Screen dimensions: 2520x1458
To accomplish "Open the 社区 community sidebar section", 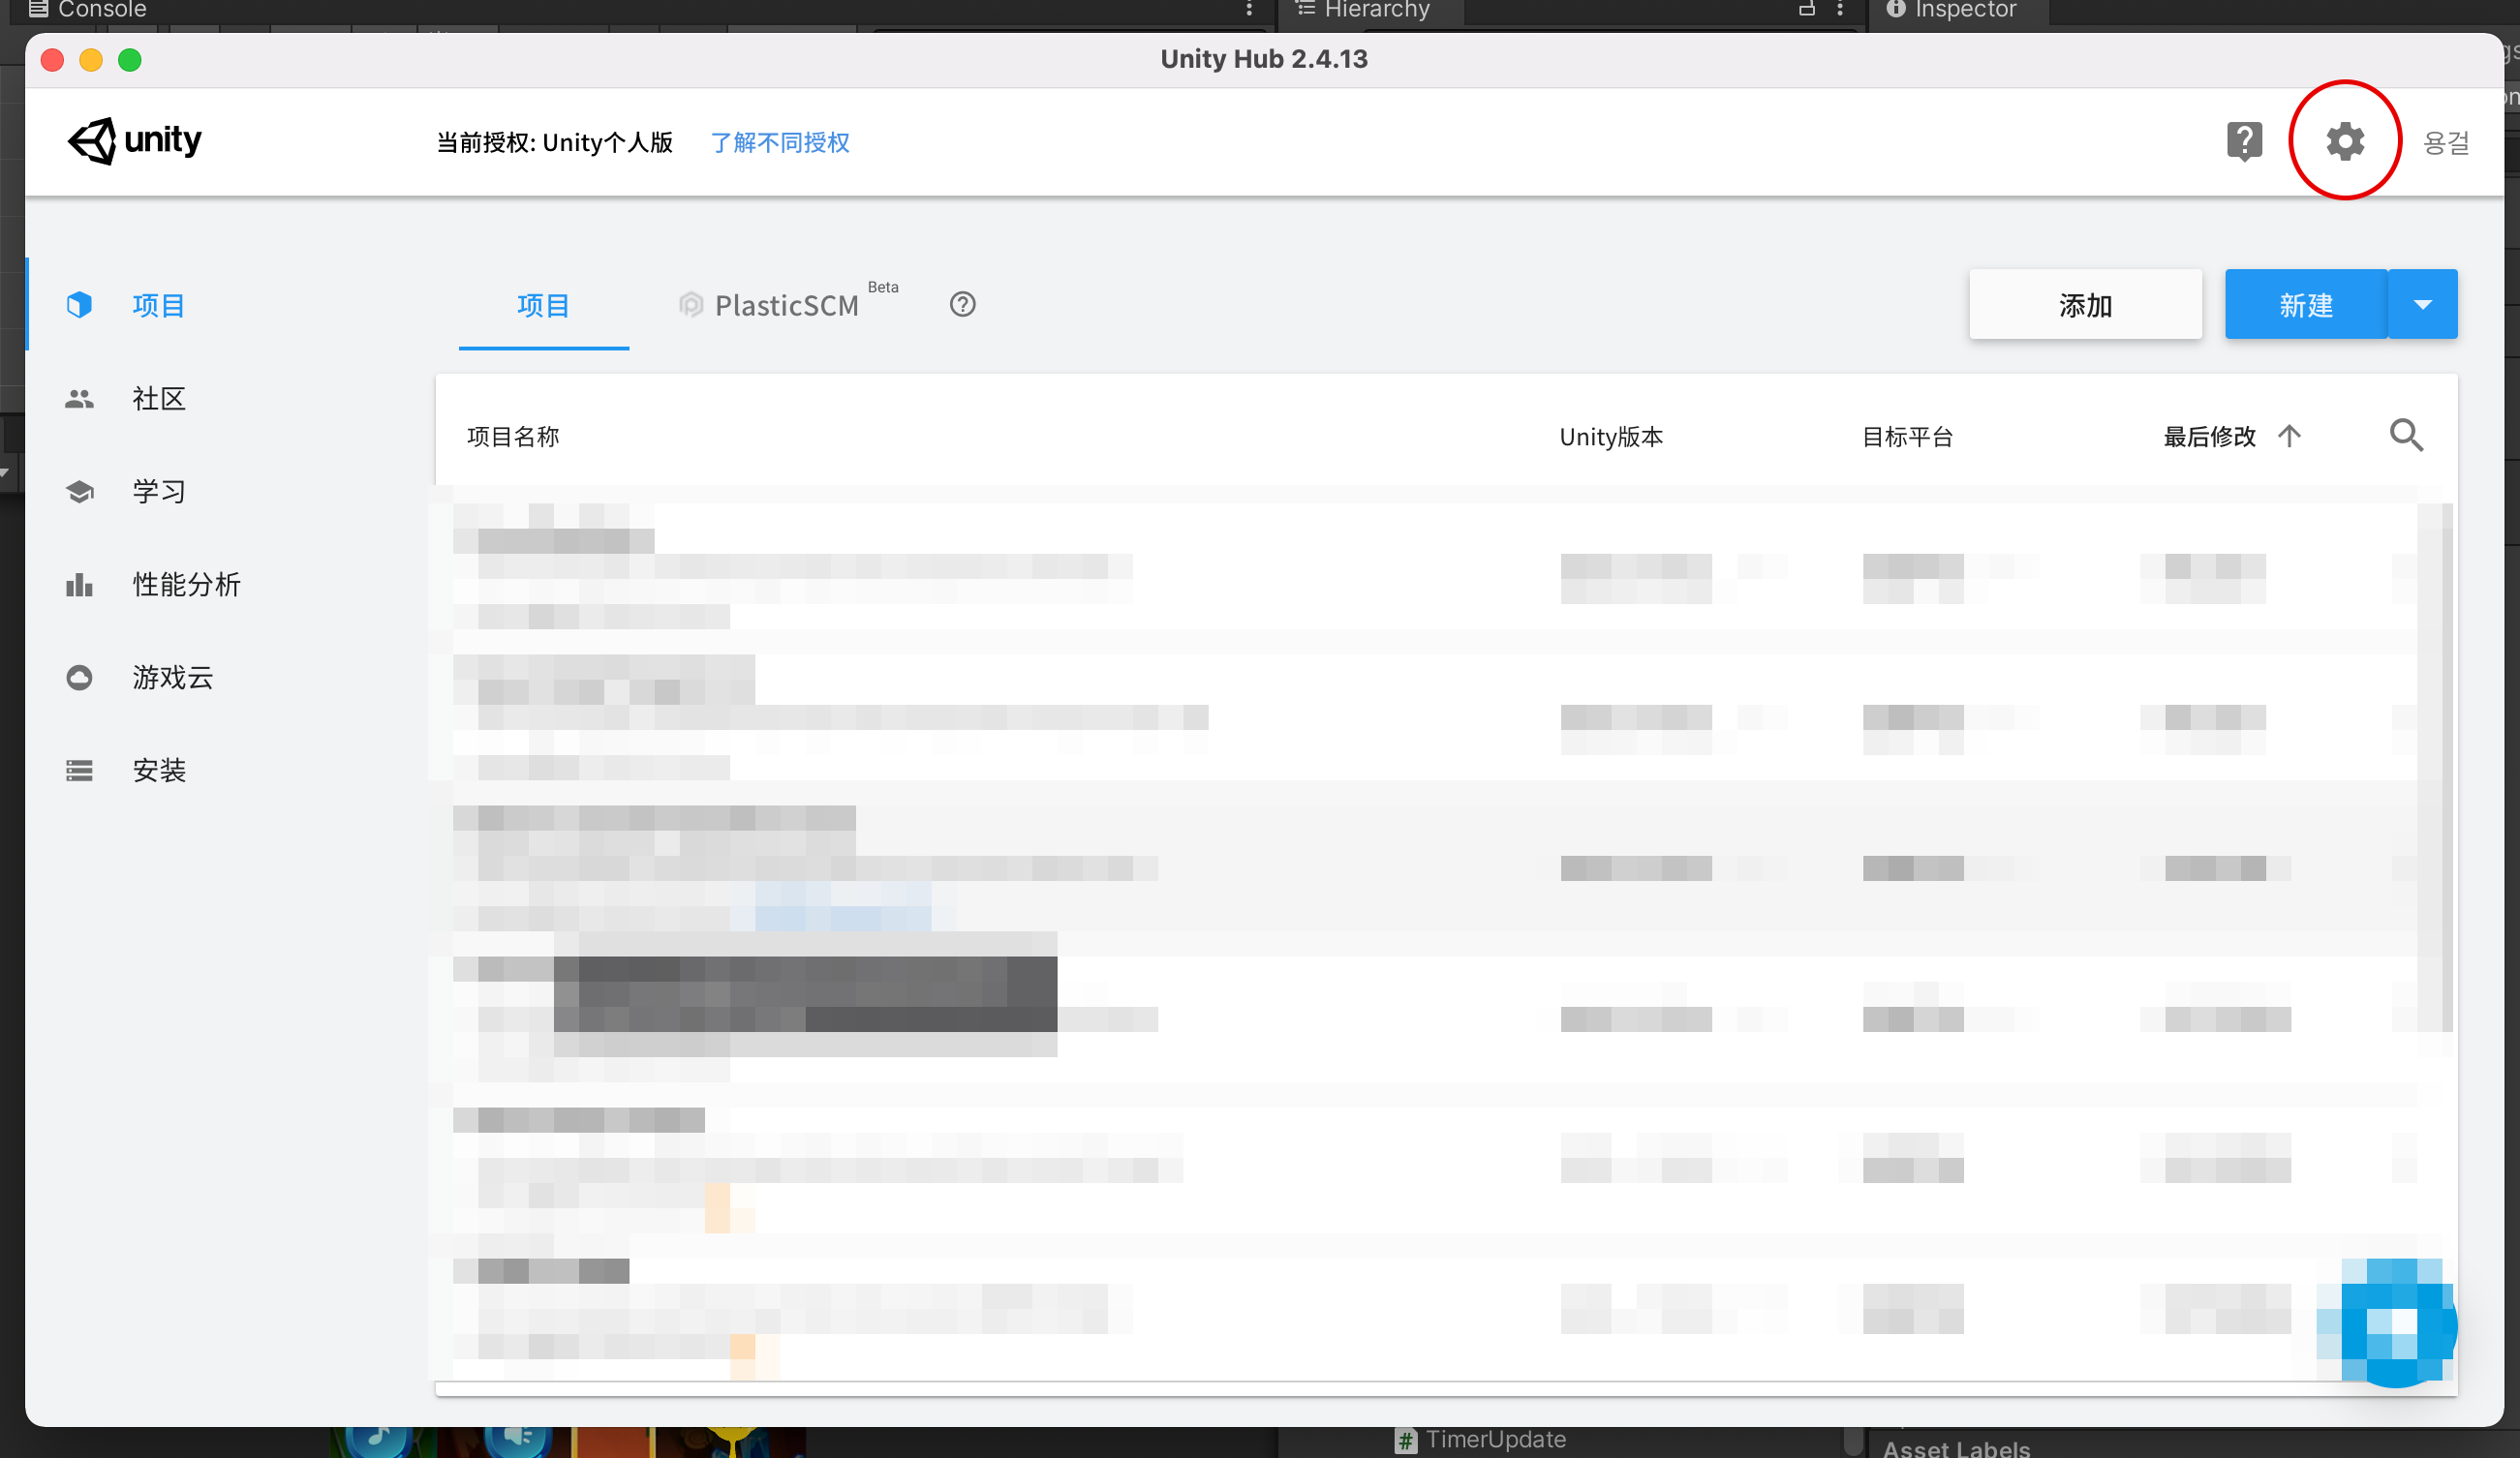I will tap(158, 399).
